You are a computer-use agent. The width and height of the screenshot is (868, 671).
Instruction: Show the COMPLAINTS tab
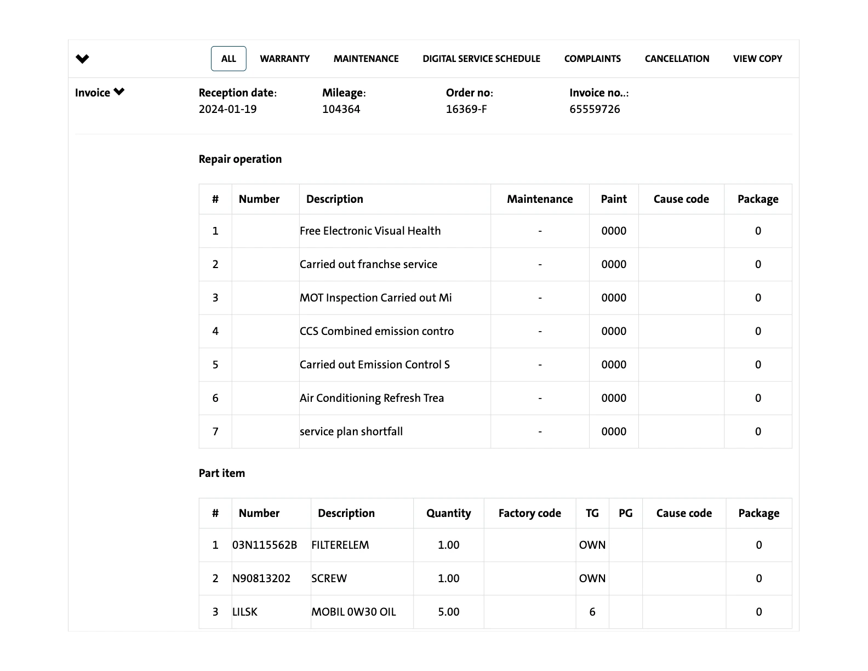click(x=592, y=59)
